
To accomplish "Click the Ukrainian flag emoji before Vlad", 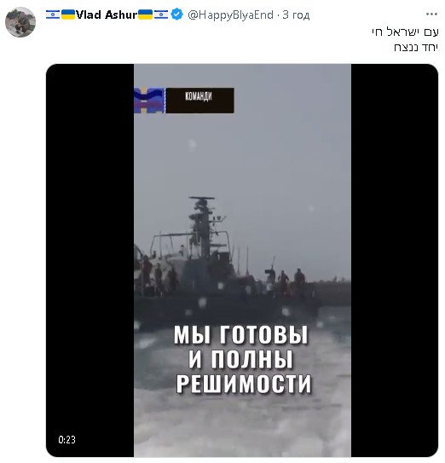I will [x=68, y=14].
